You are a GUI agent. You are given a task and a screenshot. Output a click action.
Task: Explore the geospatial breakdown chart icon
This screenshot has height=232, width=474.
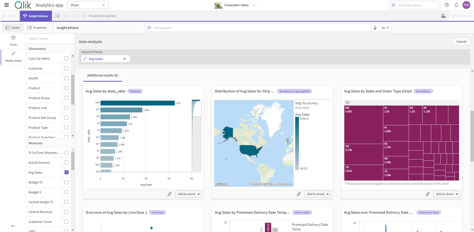(x=299, y=194)
